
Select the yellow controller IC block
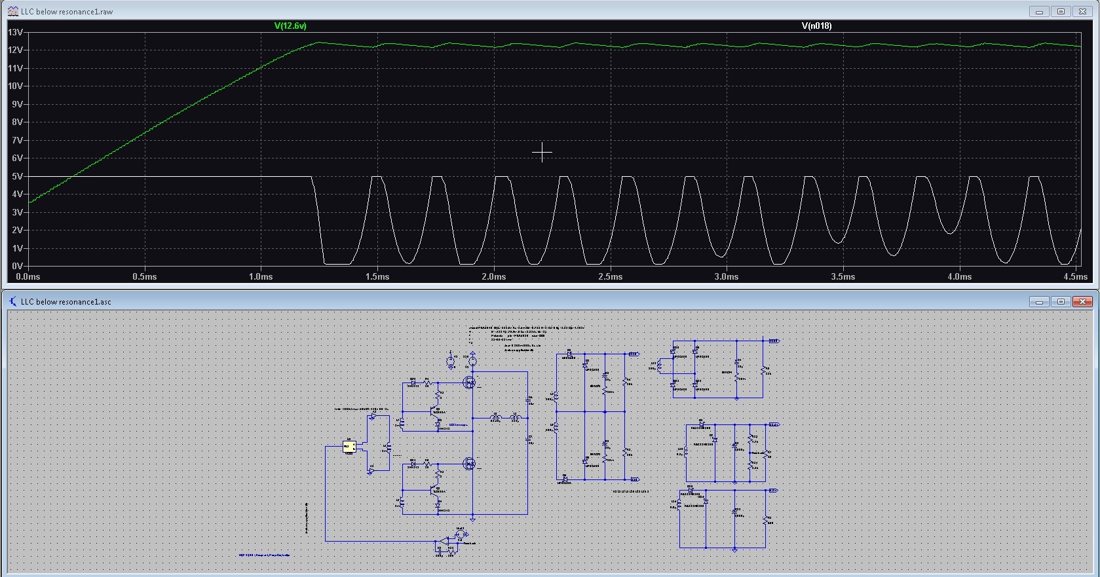tap(349, 447)
